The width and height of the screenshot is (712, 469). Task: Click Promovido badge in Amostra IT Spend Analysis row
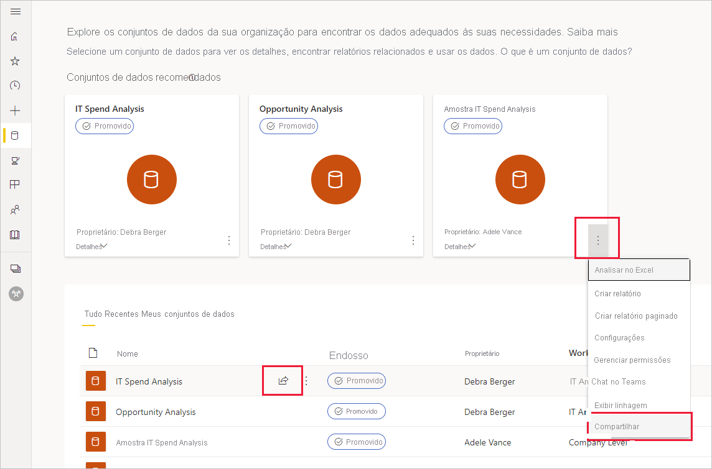(357, 442)
